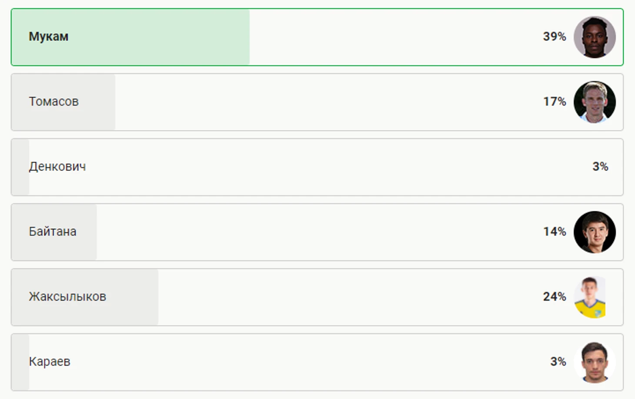635x399 pixels.
Task: Select the Мукам poll option
Action: pos(317,37)
